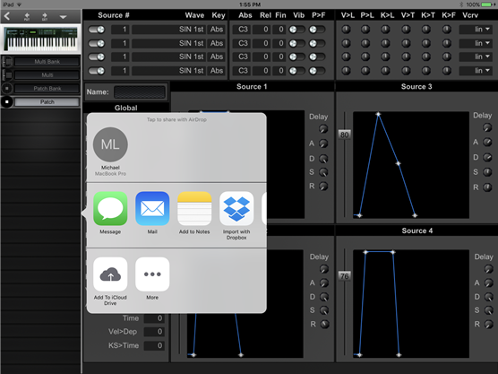Adjust Source 1 Attack (A) knob
The height and width of the screenshot is (374, 498).
pyautogui.click(x=323, y=144)
